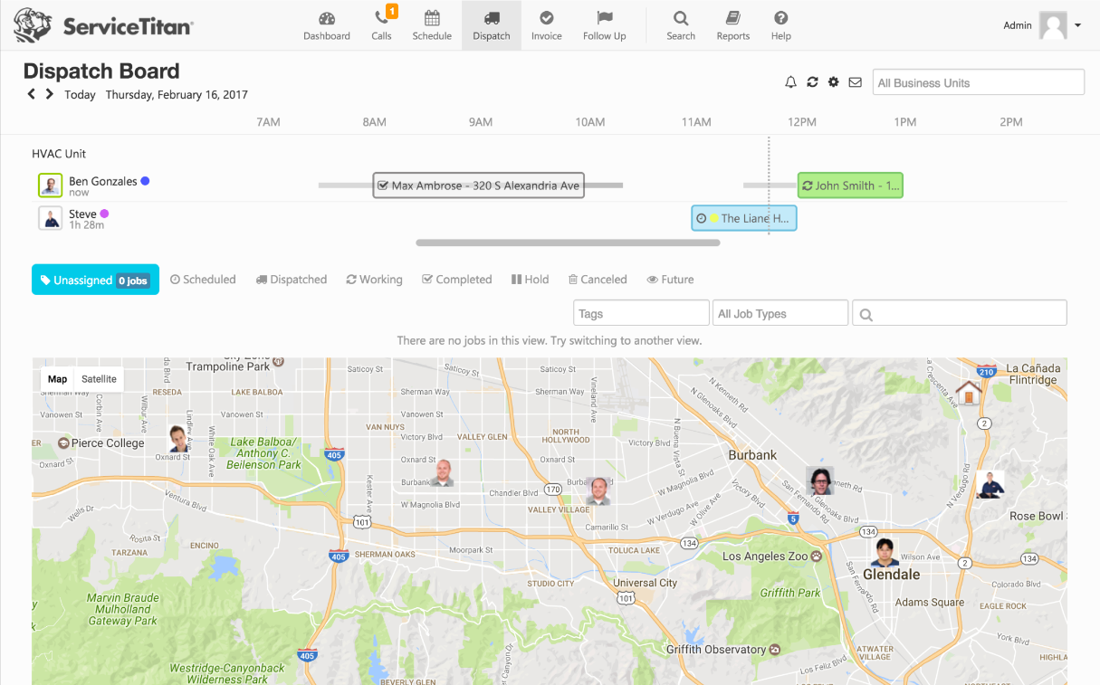The width and height of the screenshot is (1100, 685).
Task: Focus the job search input field
Action: 960,313
